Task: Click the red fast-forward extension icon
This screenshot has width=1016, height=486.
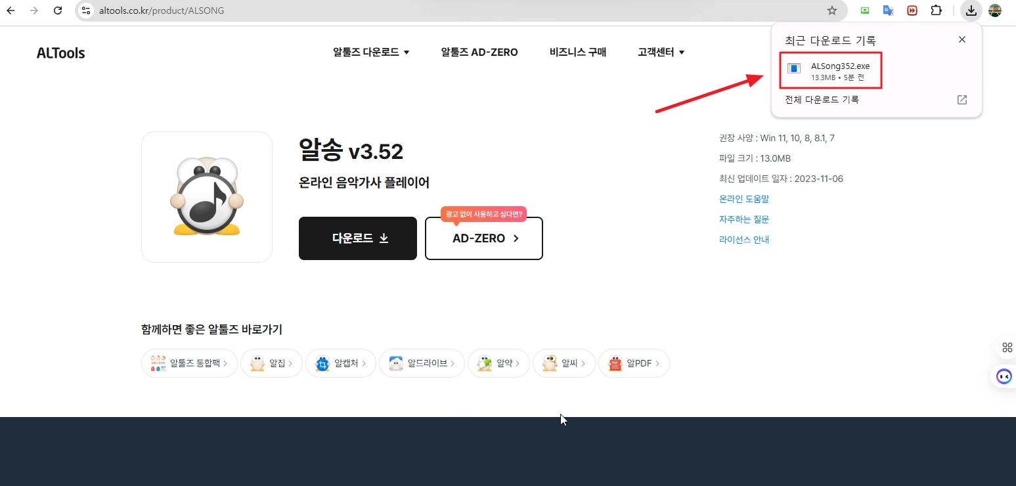Action: tap(912, 11)
